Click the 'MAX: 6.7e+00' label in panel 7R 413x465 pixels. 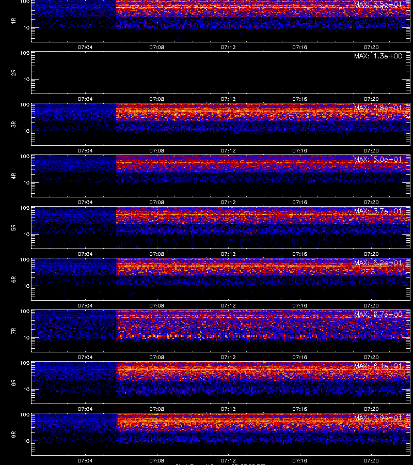pos(378,314)
